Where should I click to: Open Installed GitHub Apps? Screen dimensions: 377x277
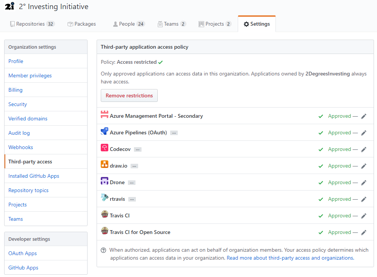coord(46,176)
